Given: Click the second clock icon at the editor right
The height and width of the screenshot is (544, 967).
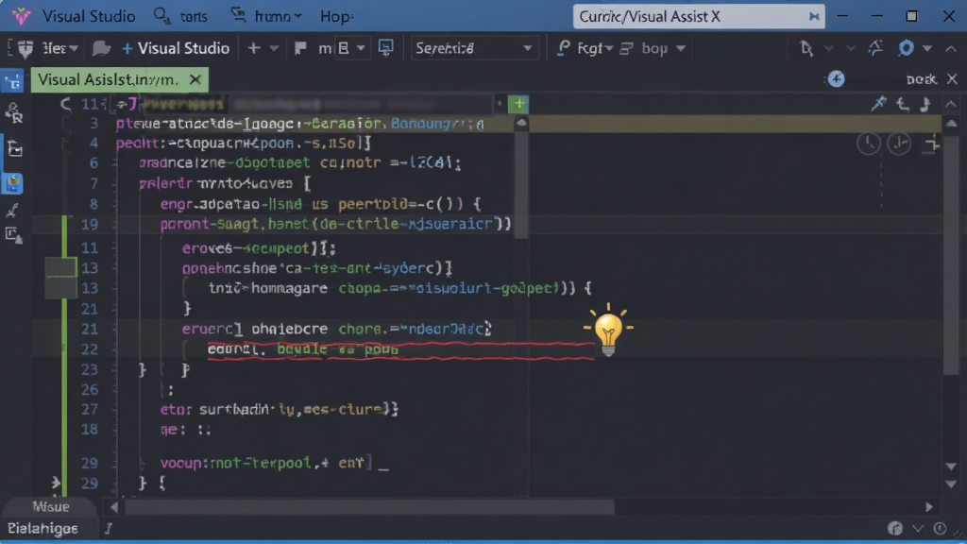Looking at the screenshot, I should [x=899, y=144].
